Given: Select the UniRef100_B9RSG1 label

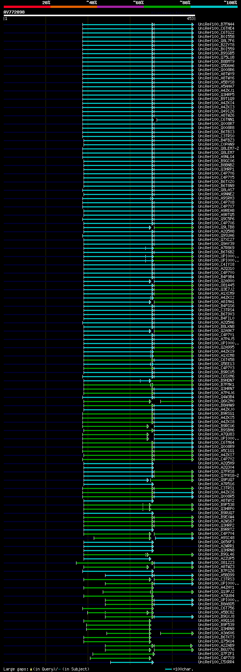Looking at the screenshot, I should tap(216, 413).
